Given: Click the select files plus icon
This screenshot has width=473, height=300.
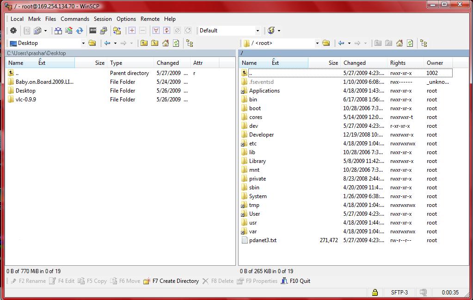Looking at the screenshot, I should [132, 31].
